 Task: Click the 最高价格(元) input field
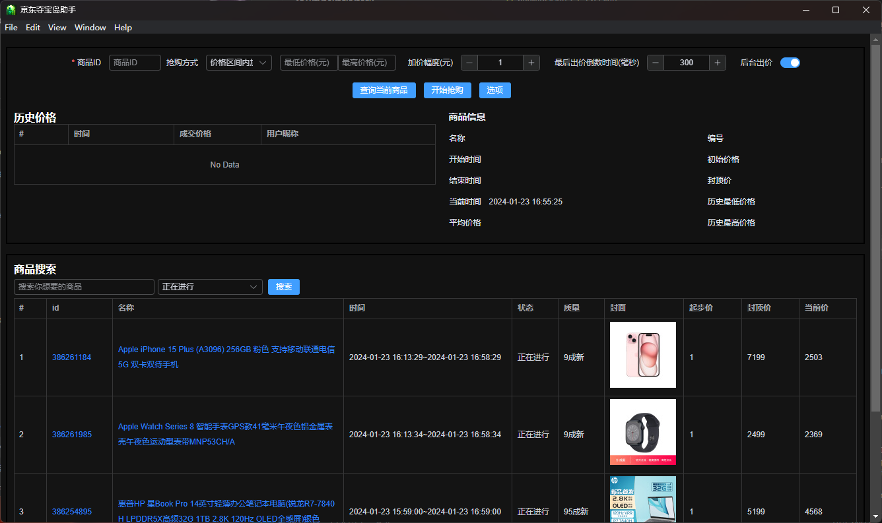367,63
